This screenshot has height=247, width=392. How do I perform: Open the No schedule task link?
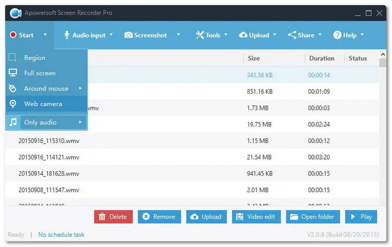(x=61, y=234)
